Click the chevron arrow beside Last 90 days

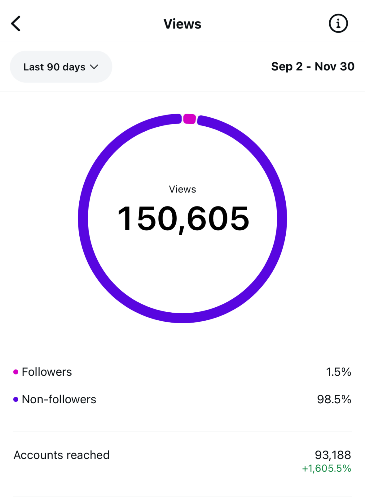tap(94, 67)
